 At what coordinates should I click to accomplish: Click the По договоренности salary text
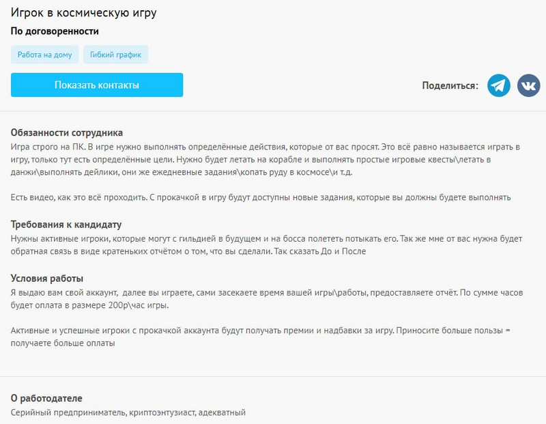click(x=55, y=31)
